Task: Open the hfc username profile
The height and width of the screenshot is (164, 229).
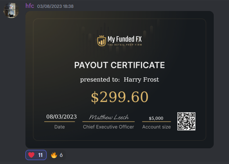Action: coord(30,6)
